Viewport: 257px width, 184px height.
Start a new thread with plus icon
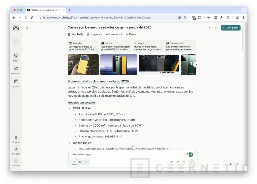point(16,42)
